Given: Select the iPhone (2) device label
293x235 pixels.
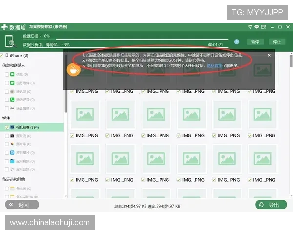Looking at the screenshot, I should pos(19,55).
